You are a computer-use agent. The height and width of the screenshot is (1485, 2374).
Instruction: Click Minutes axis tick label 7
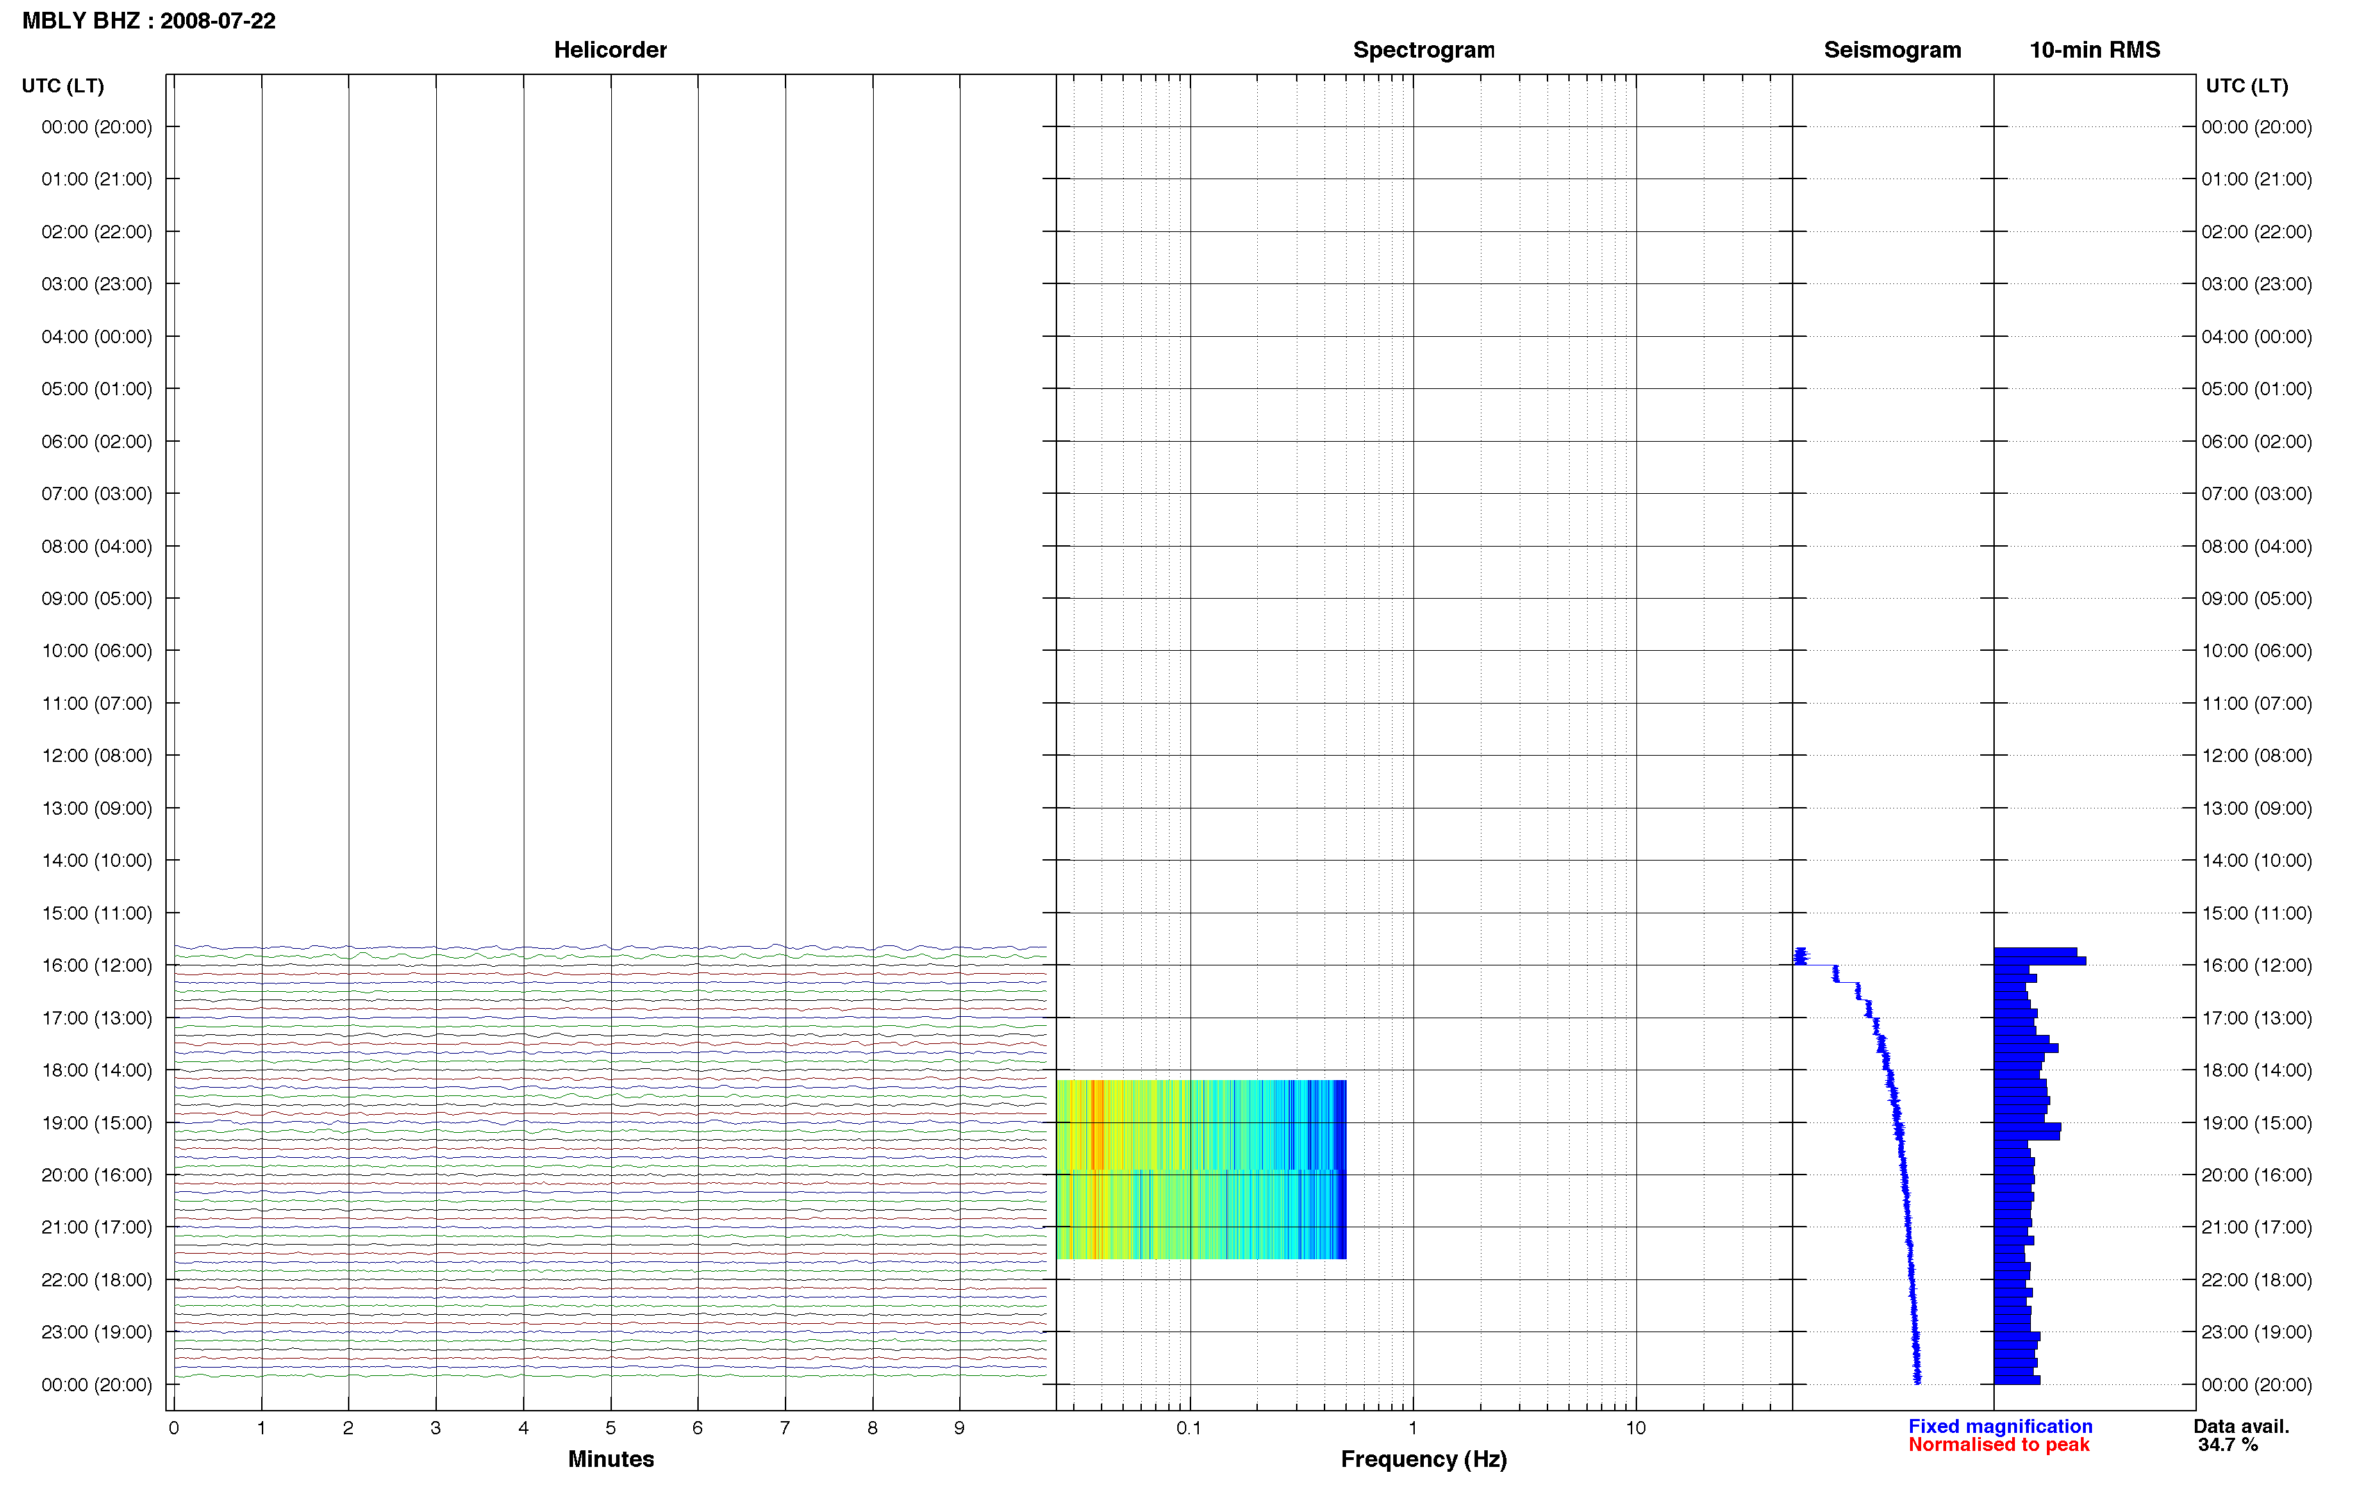click(x=786, y=1428)
